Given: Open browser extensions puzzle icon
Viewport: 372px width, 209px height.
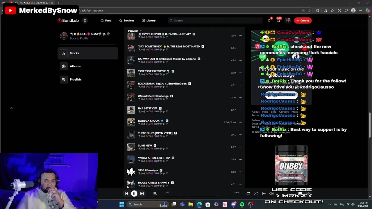Looking at the screenshot, I should pos(318,10).
